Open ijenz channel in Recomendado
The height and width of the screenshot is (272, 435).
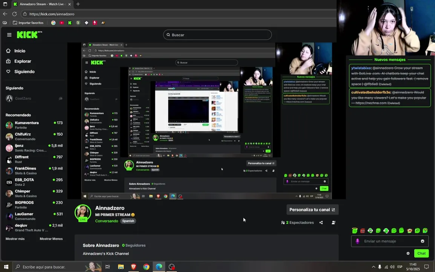click(x=34, y=148)
